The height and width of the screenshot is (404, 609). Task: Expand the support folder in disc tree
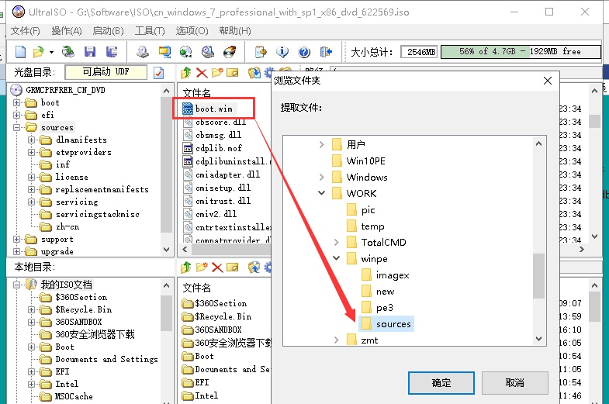[x=16, y=240]
